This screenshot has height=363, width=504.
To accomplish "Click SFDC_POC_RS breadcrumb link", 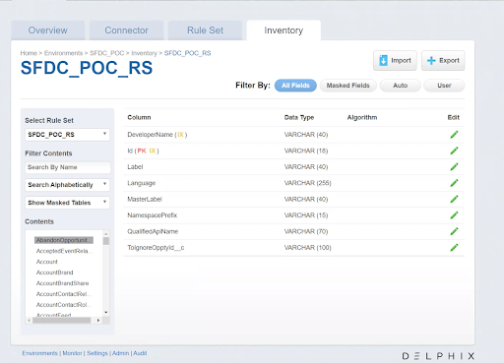I will pyautogui.click(x=187, y=53).
